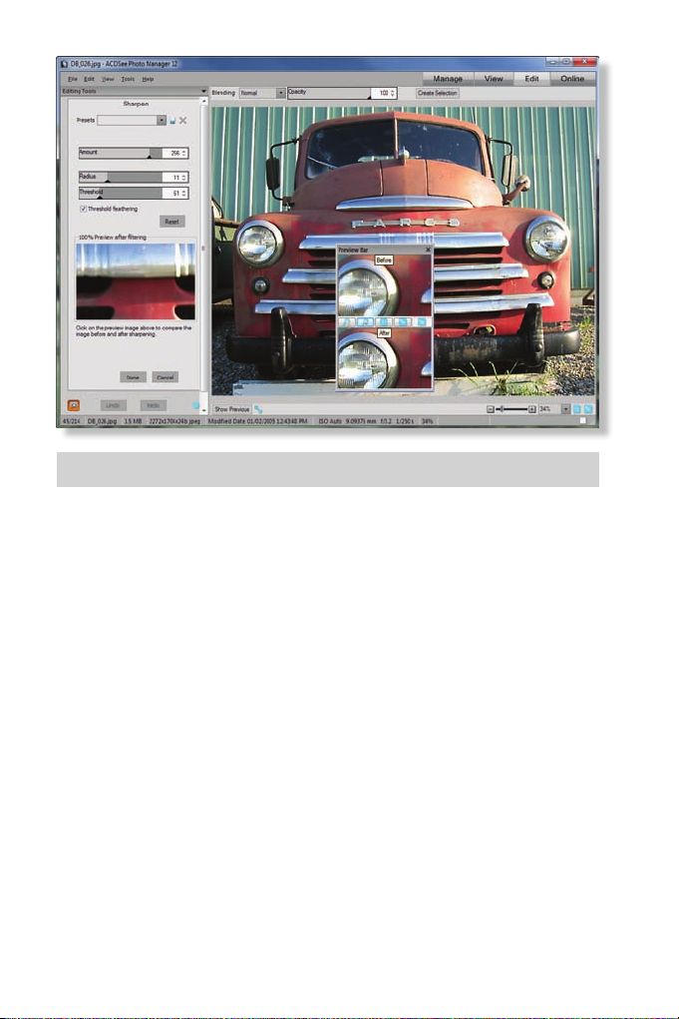Toggle the Threshold feathering checkbox
The height and width of the screenshot is (1019, 679).
(x=83, y=209)
